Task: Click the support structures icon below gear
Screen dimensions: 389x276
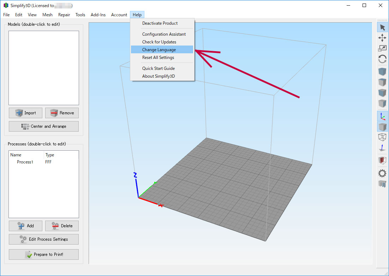Action: click(382, 184)
